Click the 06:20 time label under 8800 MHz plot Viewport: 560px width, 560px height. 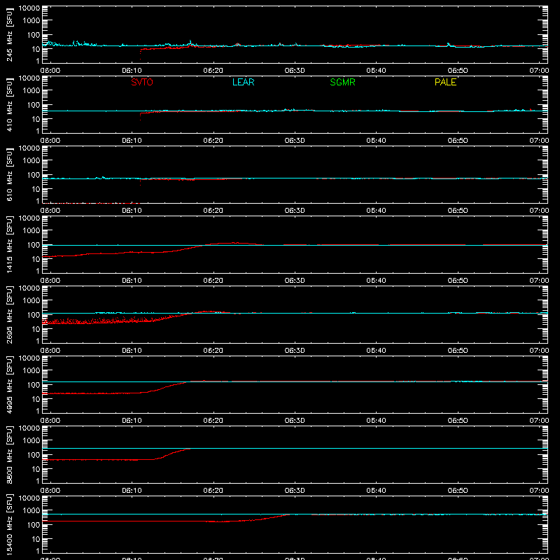click(213, 491)
